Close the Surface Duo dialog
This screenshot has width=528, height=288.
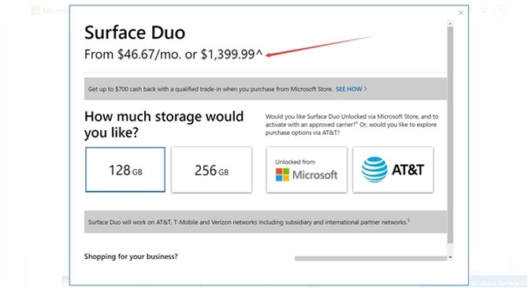461,13
